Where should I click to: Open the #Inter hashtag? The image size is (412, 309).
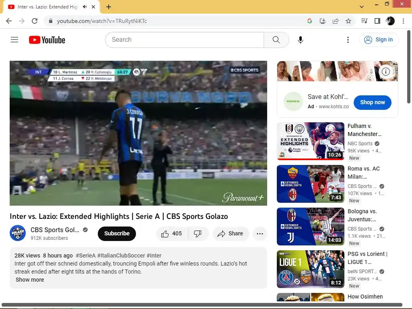[x=154, y=255]
